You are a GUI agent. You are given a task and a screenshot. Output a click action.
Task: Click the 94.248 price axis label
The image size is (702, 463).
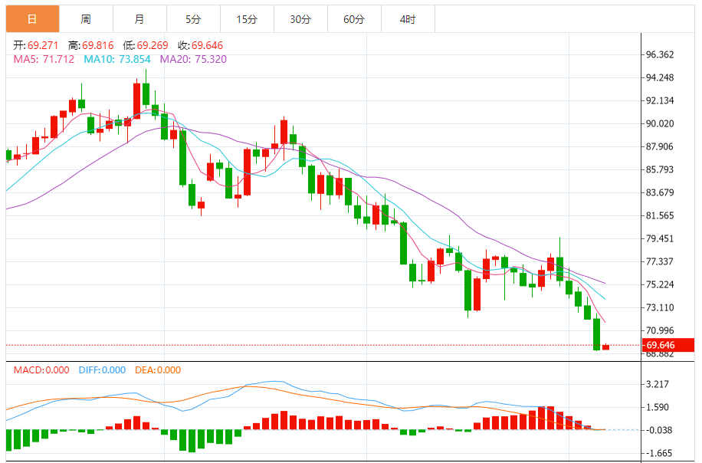tap(660, 77)
